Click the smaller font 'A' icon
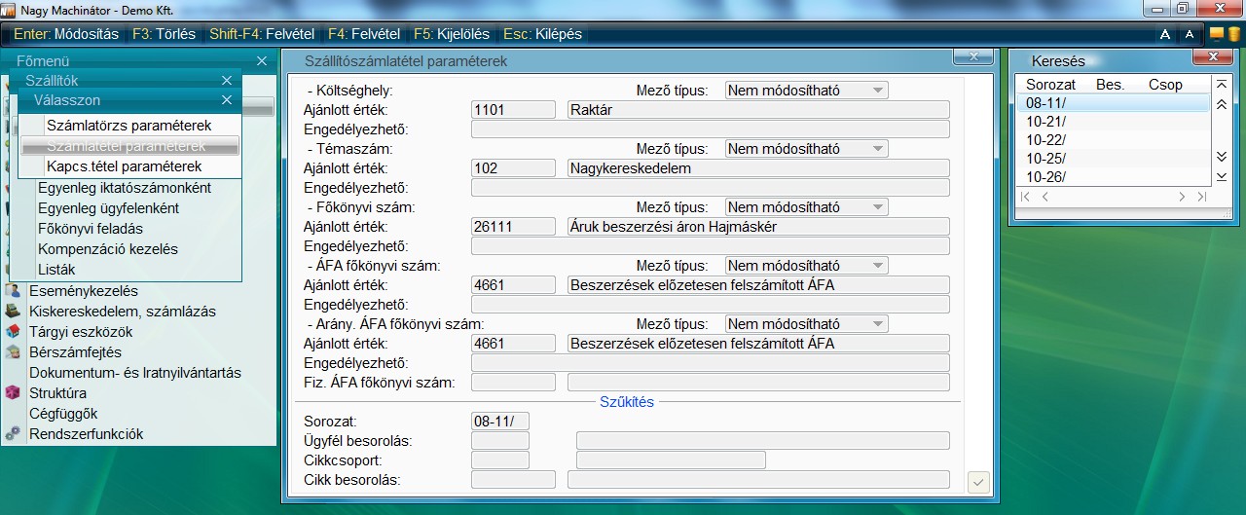1246x515 pixels. (x=1190, y=34)
